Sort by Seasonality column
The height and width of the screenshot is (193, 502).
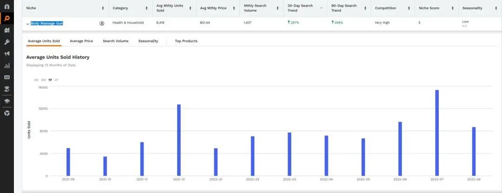[496, 8]
